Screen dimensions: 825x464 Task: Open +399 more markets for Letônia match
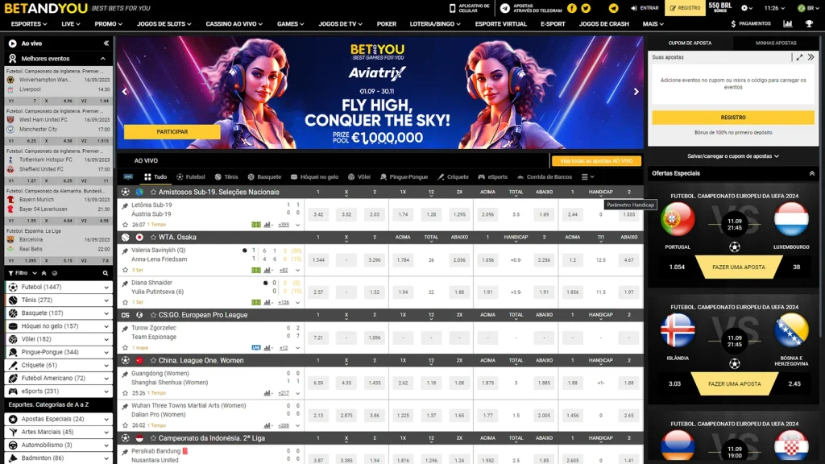[283, 225]
